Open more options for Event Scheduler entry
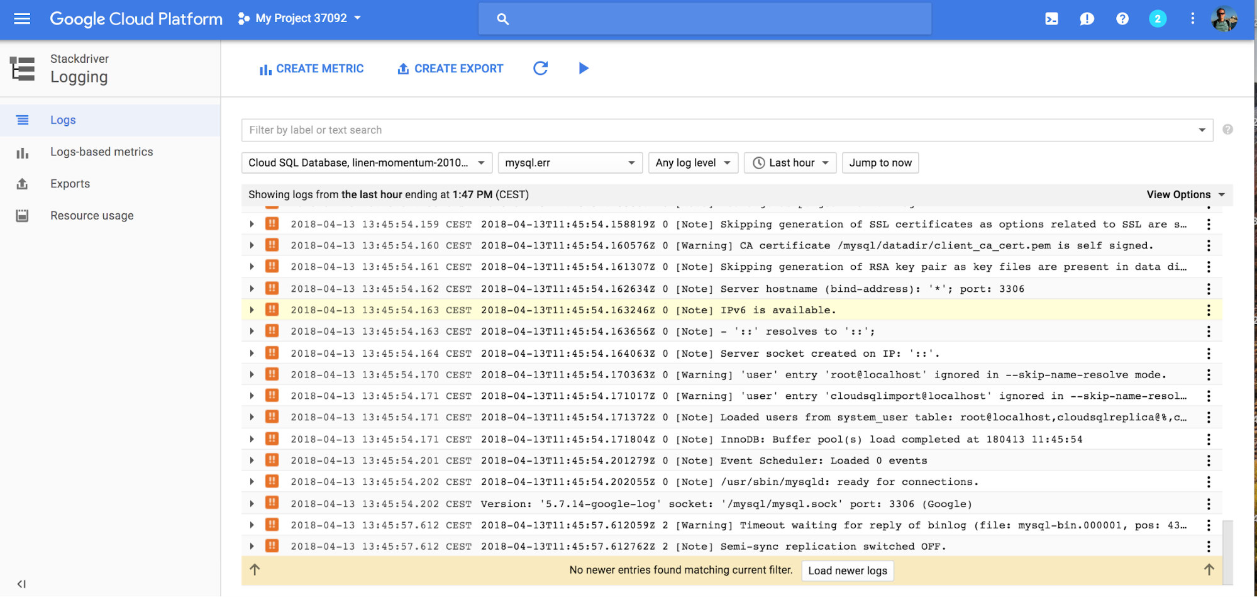 [1209, 460]
